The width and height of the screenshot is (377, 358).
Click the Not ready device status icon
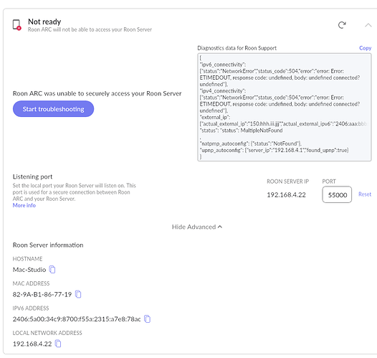pos(16,25)
